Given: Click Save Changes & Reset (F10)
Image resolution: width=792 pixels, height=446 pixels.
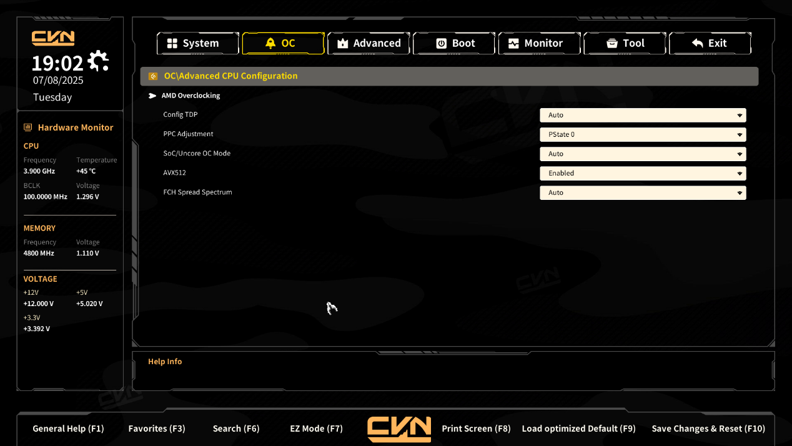Looking at the screenshot, I should coord(708,429).
